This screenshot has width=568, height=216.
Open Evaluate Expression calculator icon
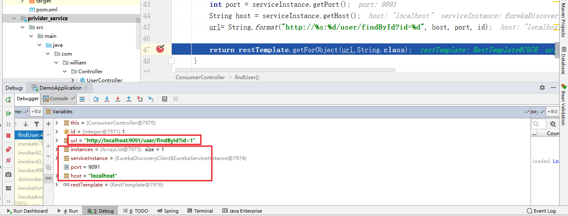pyautogui.click(x=165, y=99)
